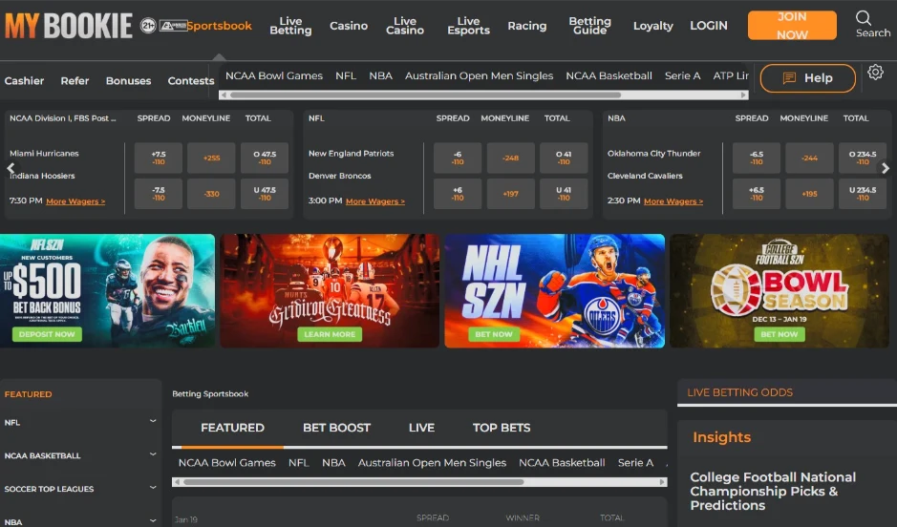Open the Help chat button
This screenshot has height=527, width=897.
[808, 78]
